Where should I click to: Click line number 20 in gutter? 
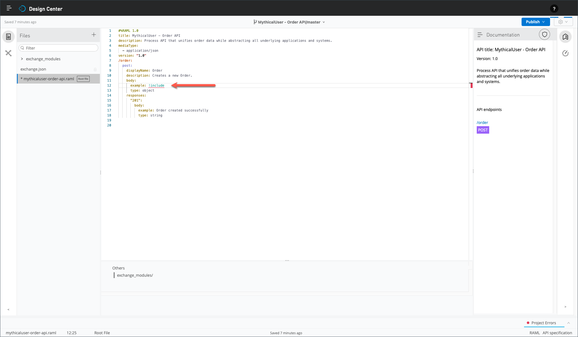click(x=109, y=125)
